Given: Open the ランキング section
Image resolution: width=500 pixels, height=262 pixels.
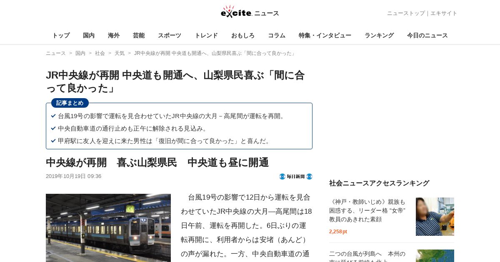Looking at the screenshot, I should pos(379,35).
